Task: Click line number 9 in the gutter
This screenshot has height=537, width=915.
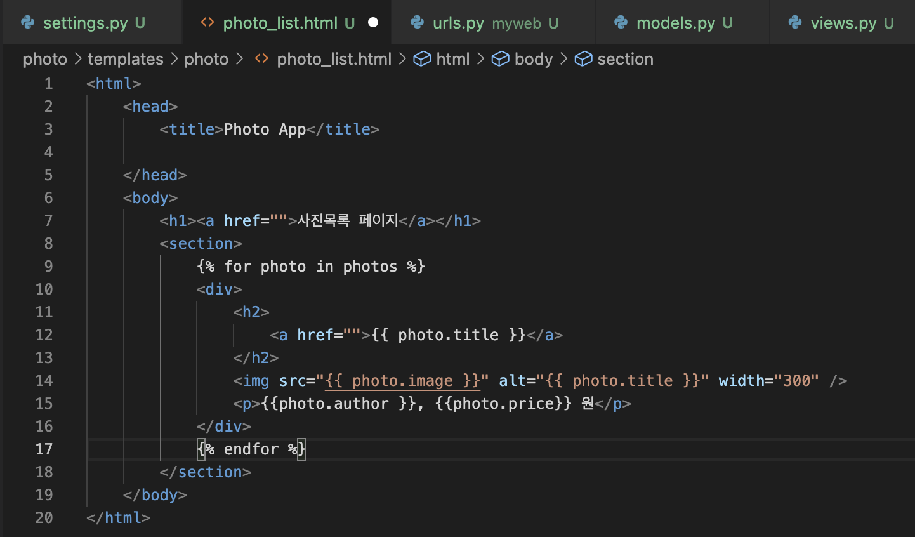Action: click(x=48, y=267)
